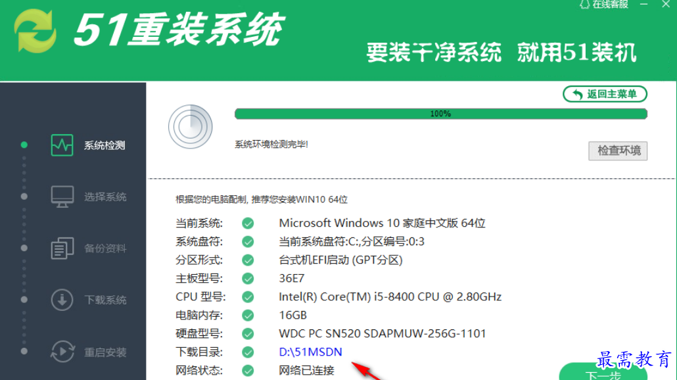Click the 选择系统 monitor icon

[62, 197]
